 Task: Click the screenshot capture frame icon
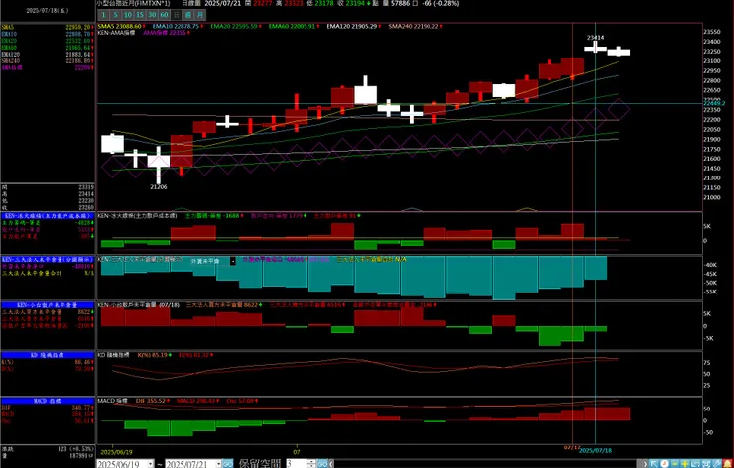(x=706, y=464)
